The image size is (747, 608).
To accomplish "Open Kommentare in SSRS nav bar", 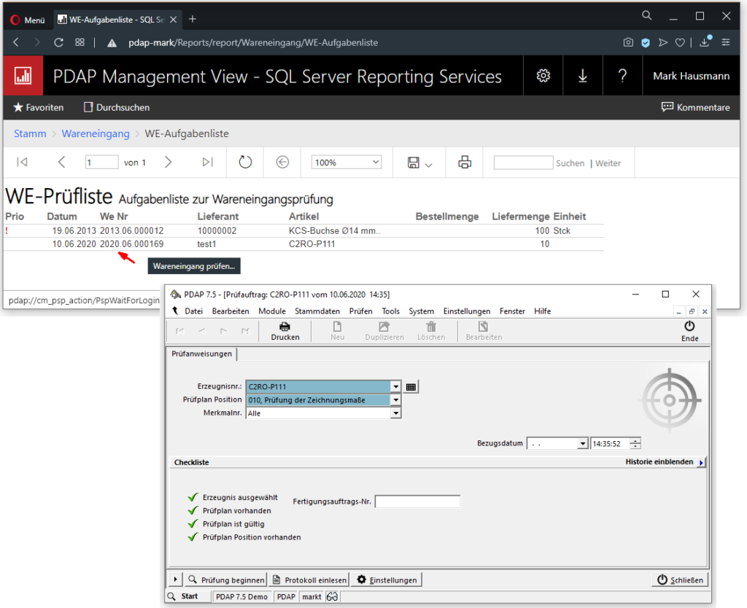I will [695, 108].
